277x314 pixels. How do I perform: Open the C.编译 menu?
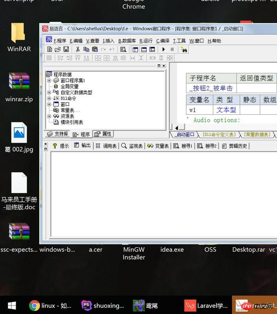click(x=163, y=40)
